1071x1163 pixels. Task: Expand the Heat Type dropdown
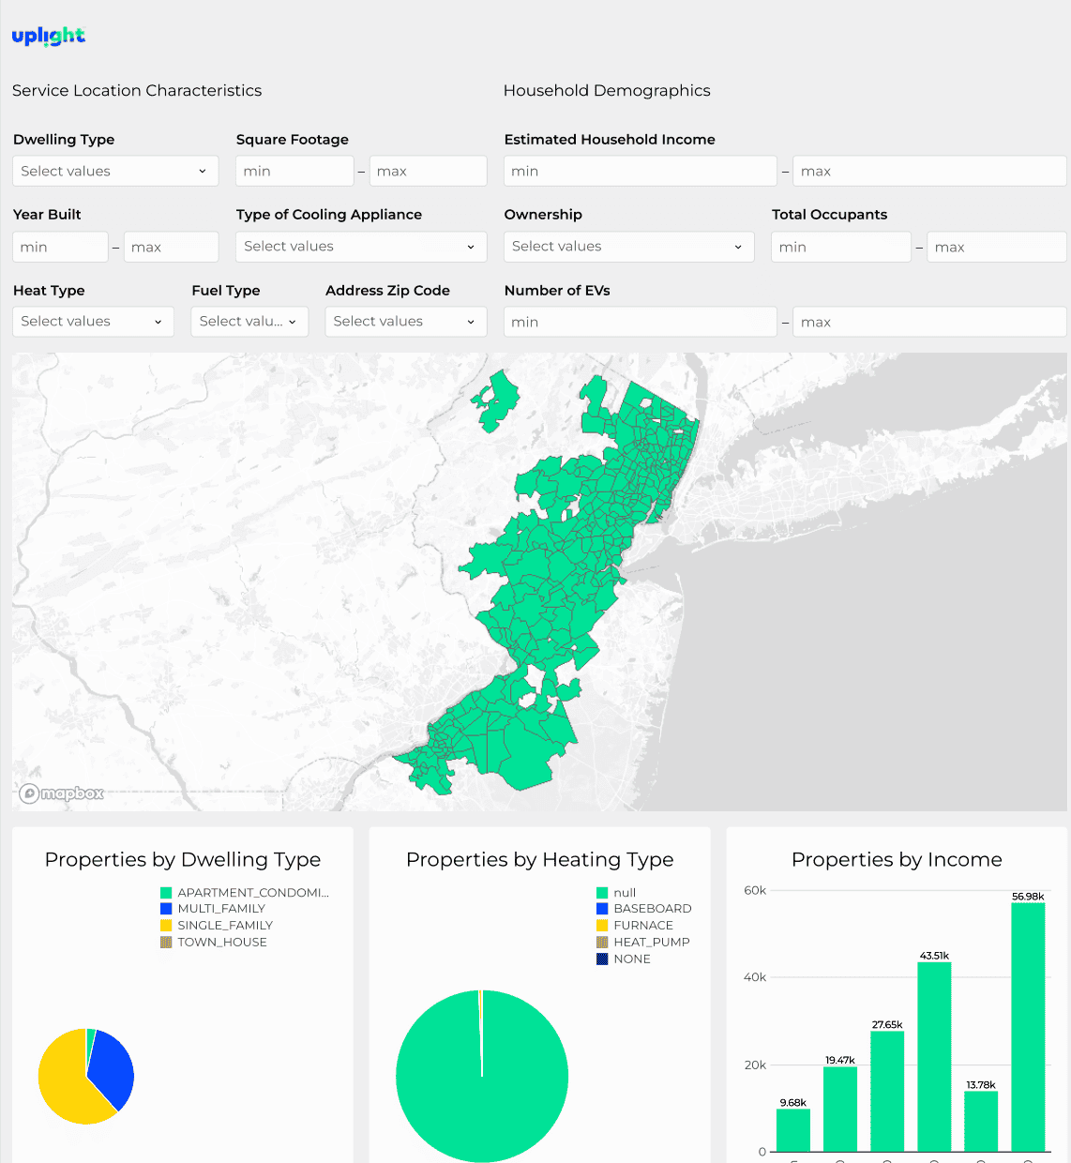click(x=93, y=322)
